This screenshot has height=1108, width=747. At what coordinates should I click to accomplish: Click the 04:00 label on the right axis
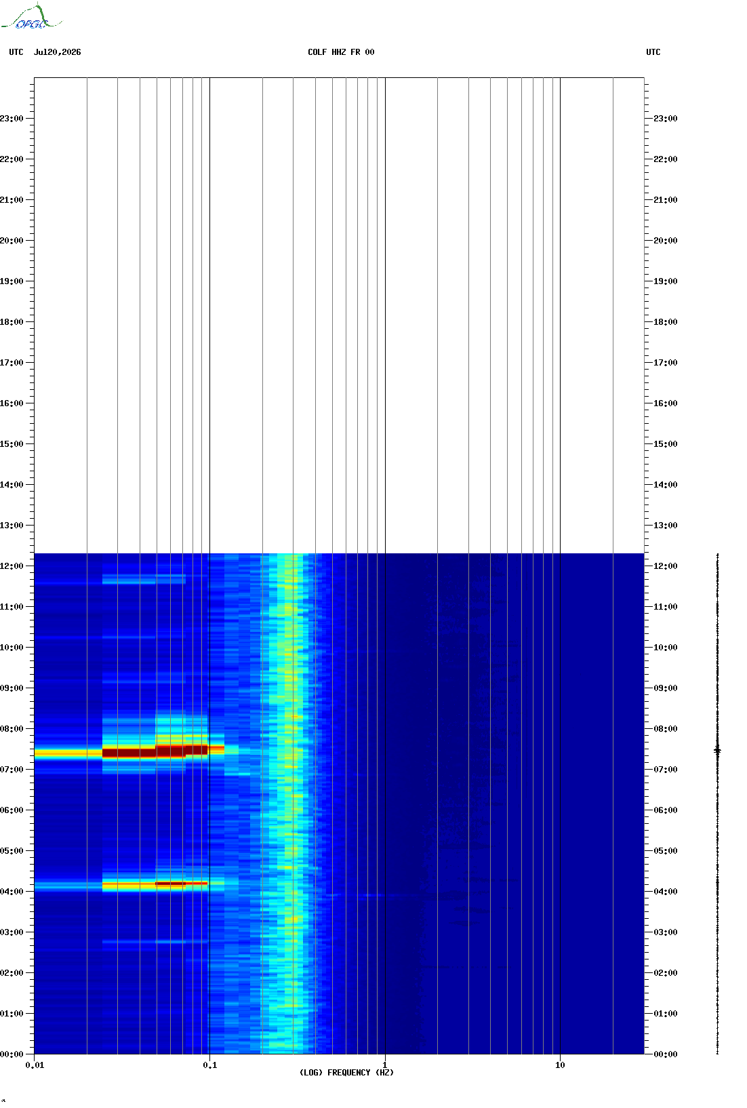click(x=666, y=892)
